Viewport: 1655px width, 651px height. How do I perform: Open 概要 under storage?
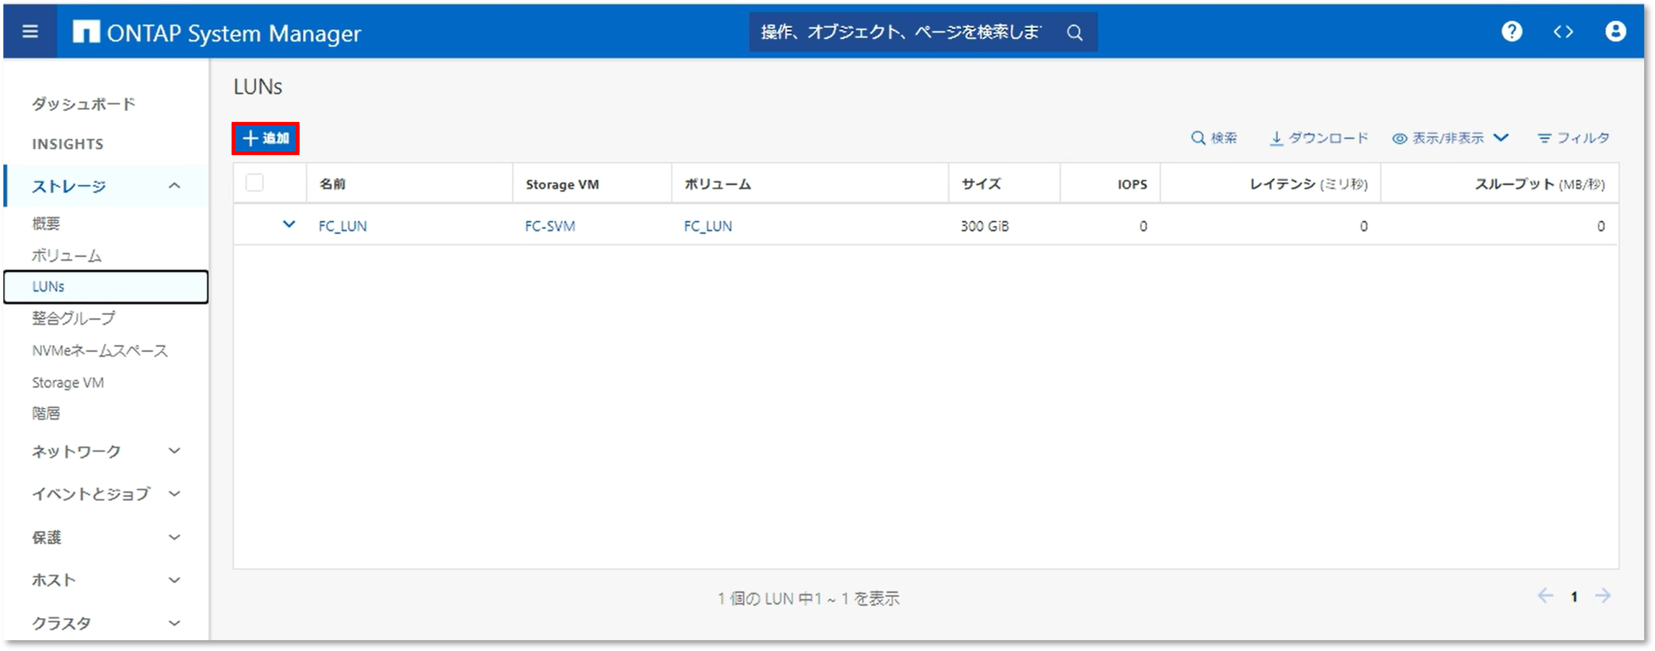45,223
